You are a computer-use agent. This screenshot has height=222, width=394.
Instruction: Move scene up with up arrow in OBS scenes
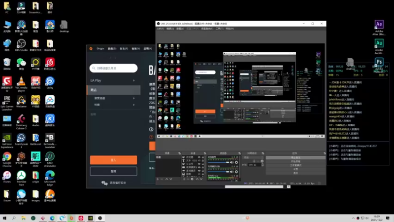pyautogui.click(x=166, y=179)
